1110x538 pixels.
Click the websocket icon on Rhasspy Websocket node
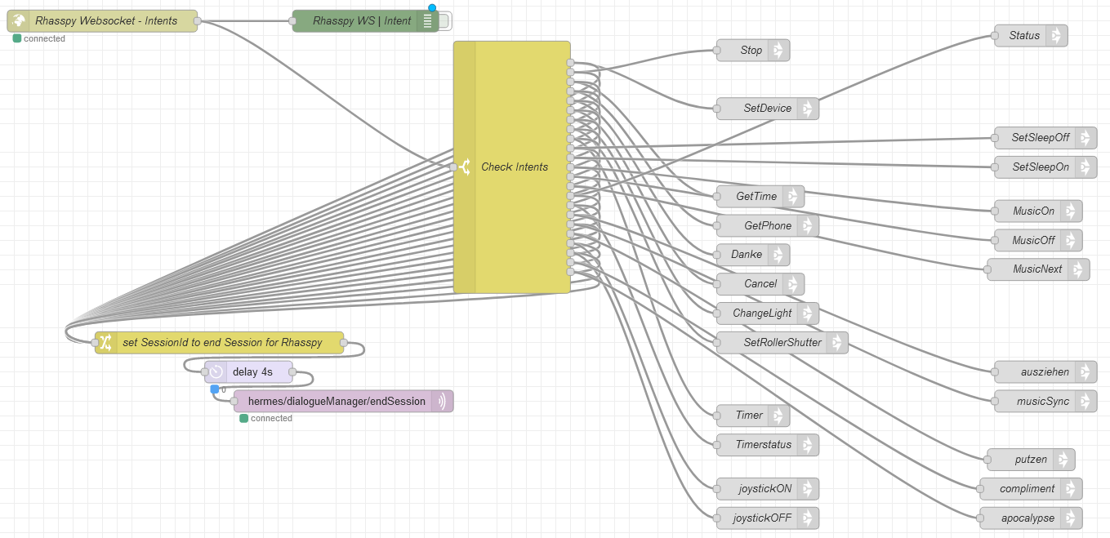point(19,21)
